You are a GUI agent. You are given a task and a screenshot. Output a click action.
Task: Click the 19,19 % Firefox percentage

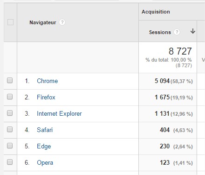182,98
